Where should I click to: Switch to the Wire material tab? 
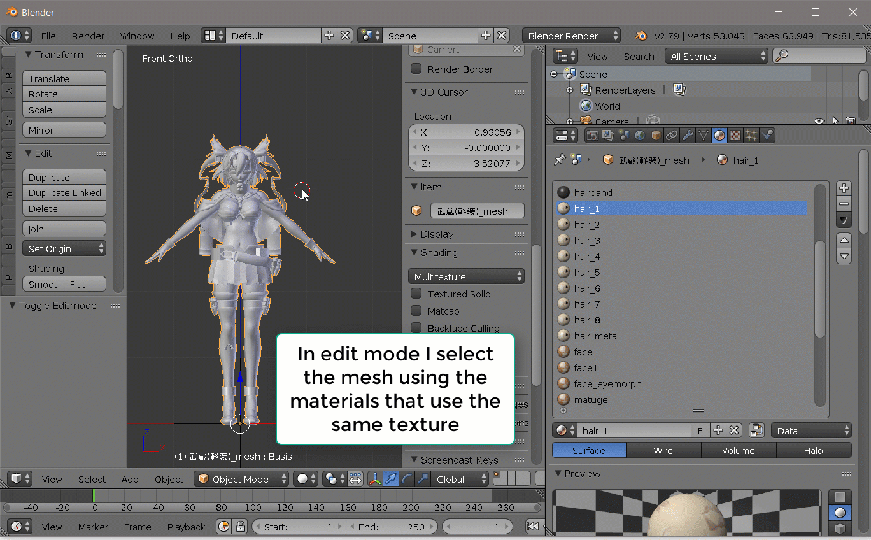[663, 450]
